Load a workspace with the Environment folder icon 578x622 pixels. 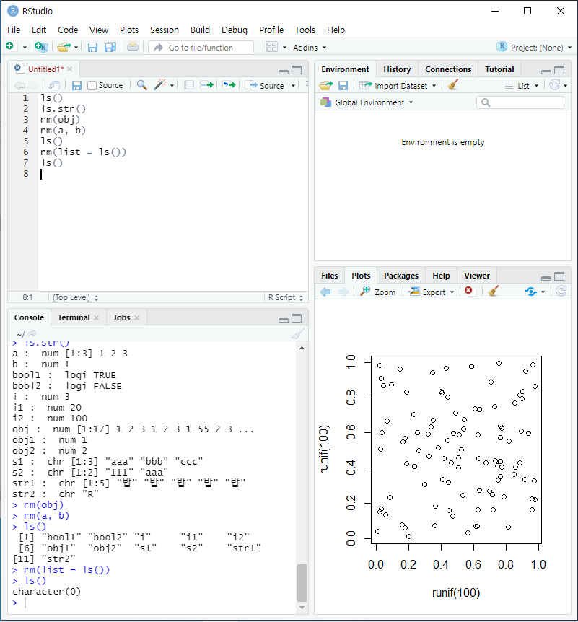point(326,85)
